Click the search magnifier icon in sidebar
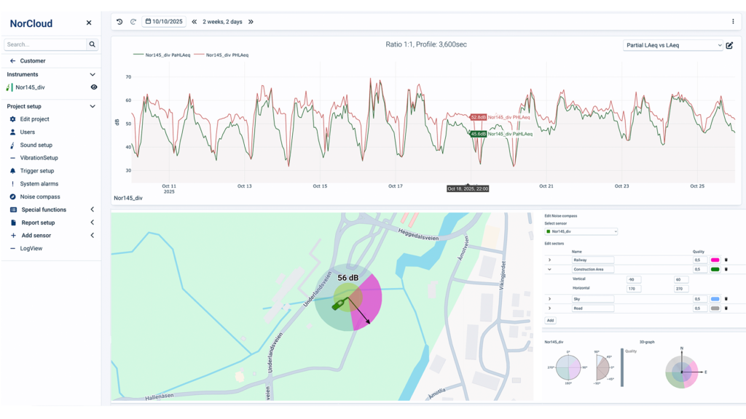The width and height of the screenshot is (746, 419). pyautogui.click(x=93, y=44)
